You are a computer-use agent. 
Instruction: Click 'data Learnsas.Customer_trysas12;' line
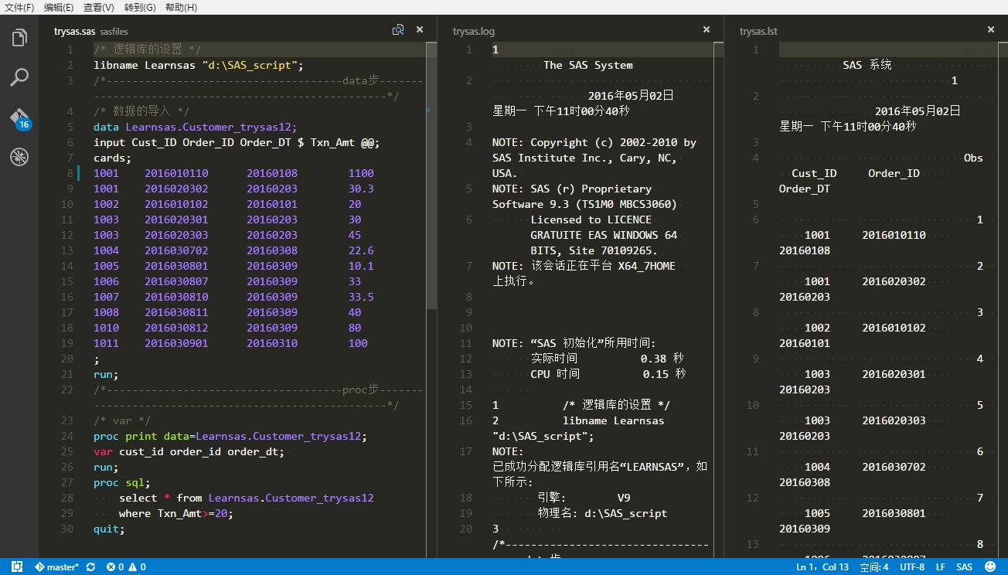pos(195,127)
